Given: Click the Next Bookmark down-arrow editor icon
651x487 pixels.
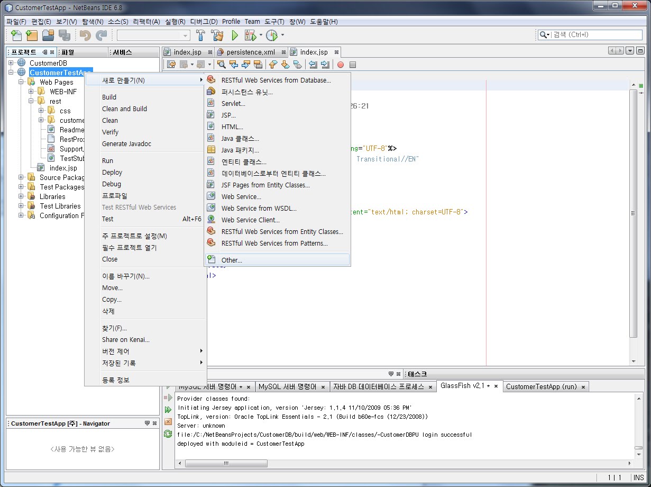Looking at the screenshot, I should point(285,65).
